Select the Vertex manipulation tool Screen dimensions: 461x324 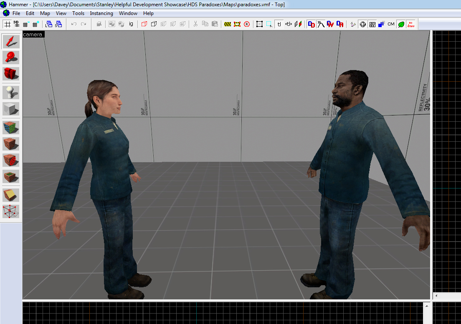(11, 211)
